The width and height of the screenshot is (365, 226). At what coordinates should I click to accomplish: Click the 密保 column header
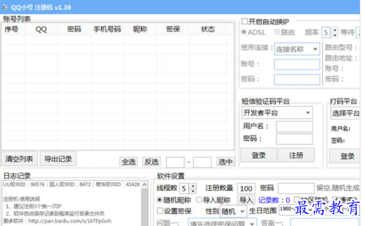point(173,29)
